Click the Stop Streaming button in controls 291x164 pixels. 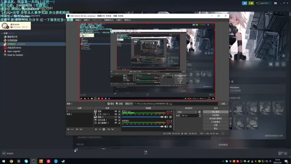coord(216,112)
